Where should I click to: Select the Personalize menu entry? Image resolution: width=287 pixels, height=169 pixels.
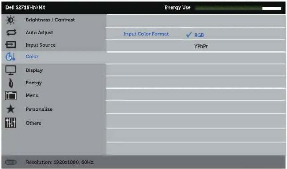39,109
